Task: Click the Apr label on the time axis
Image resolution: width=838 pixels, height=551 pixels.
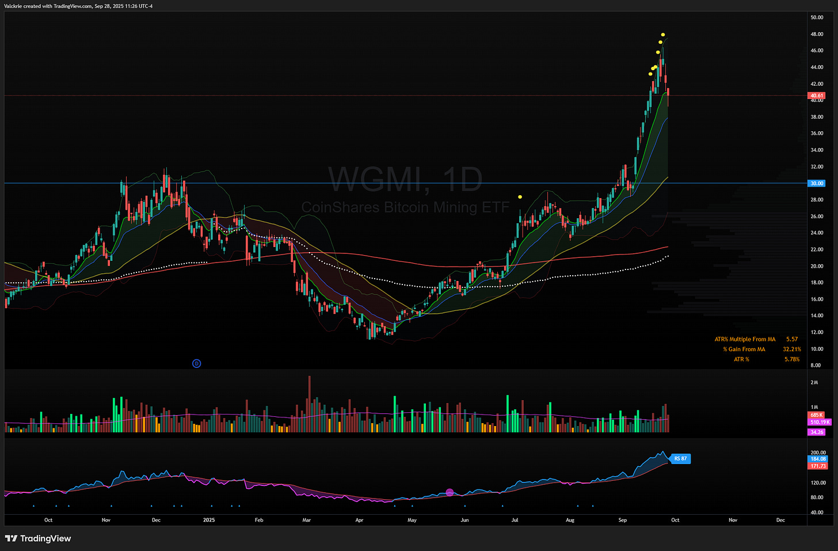Action: tap(359, 520)
